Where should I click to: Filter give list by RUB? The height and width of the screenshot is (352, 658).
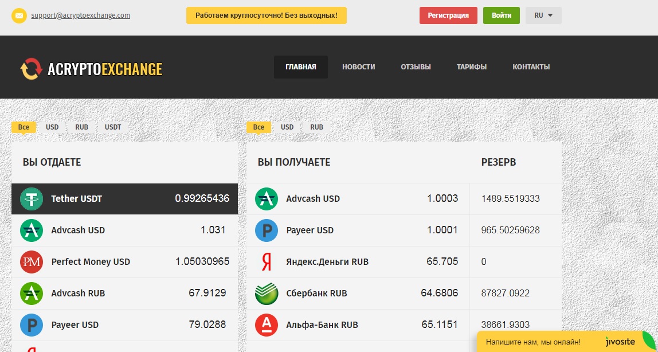[82, 127]
